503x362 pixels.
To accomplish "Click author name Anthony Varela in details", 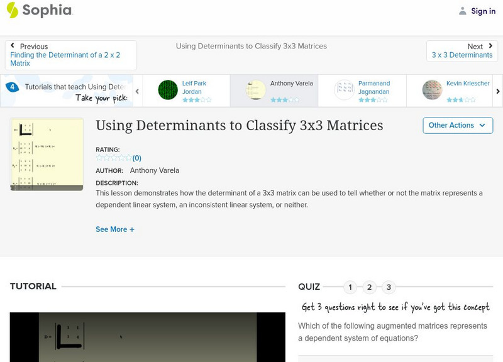I will [x=155, y=170].
